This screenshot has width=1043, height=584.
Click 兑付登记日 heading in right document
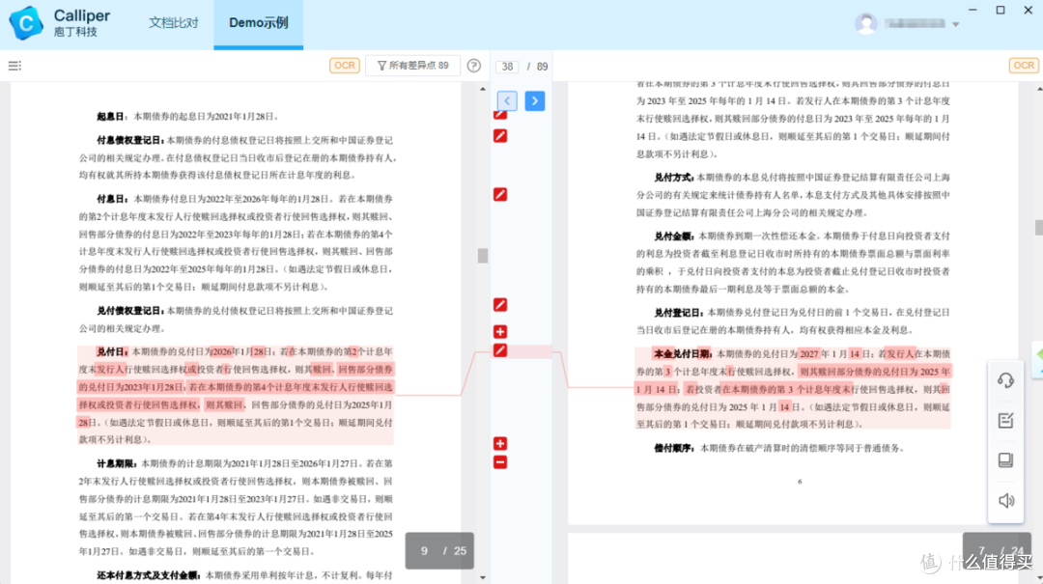tap(679, 313)
